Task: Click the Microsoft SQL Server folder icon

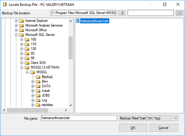Action: (x=21, y=35)
